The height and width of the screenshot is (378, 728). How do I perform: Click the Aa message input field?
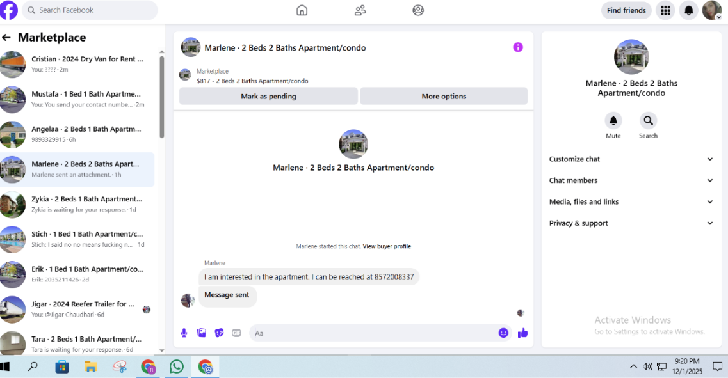click(x=374, y=333)
